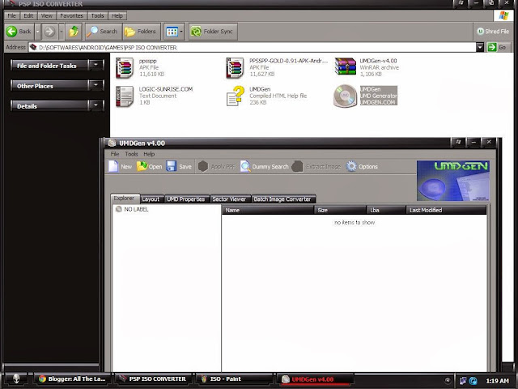Go up one folder level icon
This screenshot has width=518, height=389.
74,32
